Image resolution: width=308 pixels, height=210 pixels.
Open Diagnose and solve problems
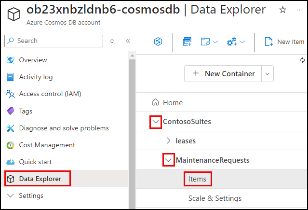click(x=64, y=128)
